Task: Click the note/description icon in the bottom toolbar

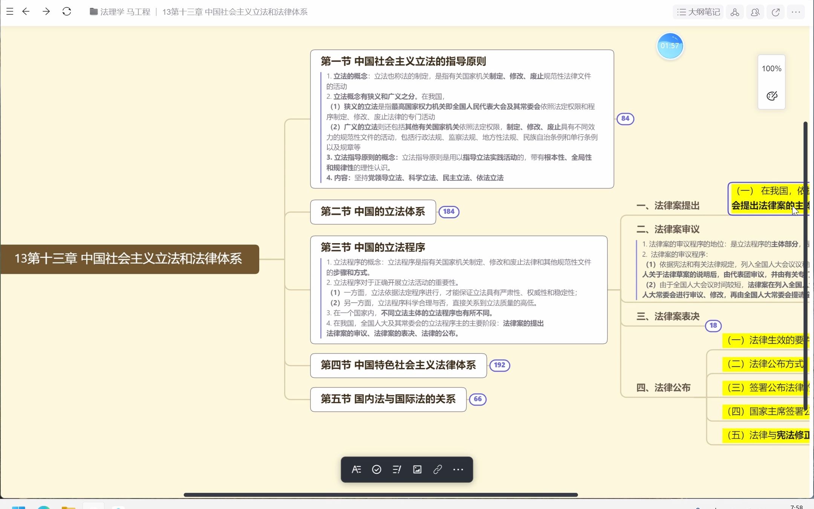Action: [x=397, y=470]
